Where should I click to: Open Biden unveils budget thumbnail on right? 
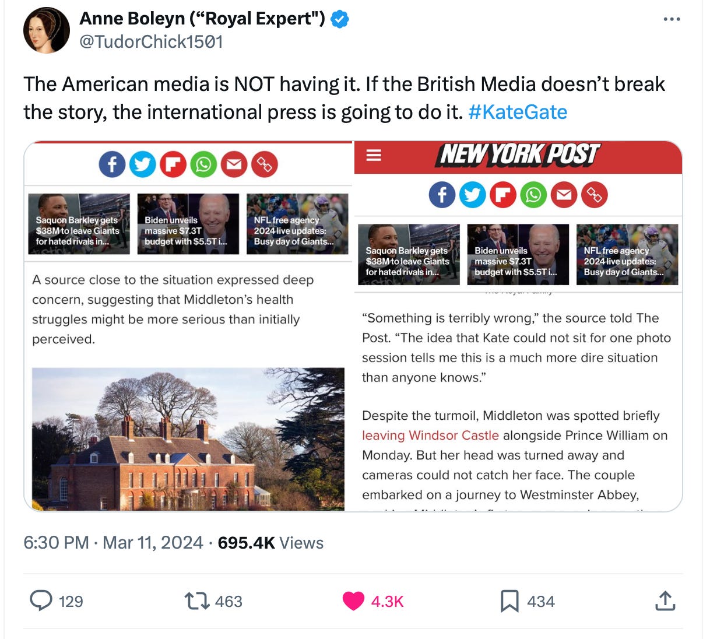pyautogui.click(x=518, y=255)
